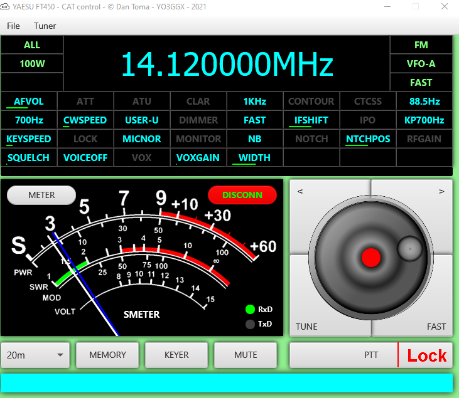Click the tuning knob finger dimple

410,249
